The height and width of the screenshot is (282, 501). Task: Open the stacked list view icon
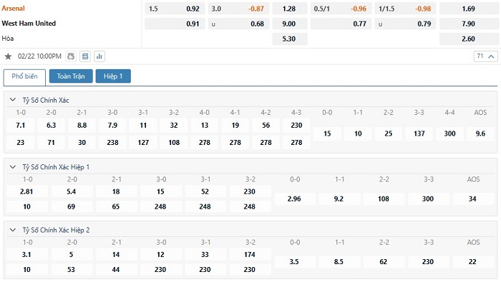point(85,56)
